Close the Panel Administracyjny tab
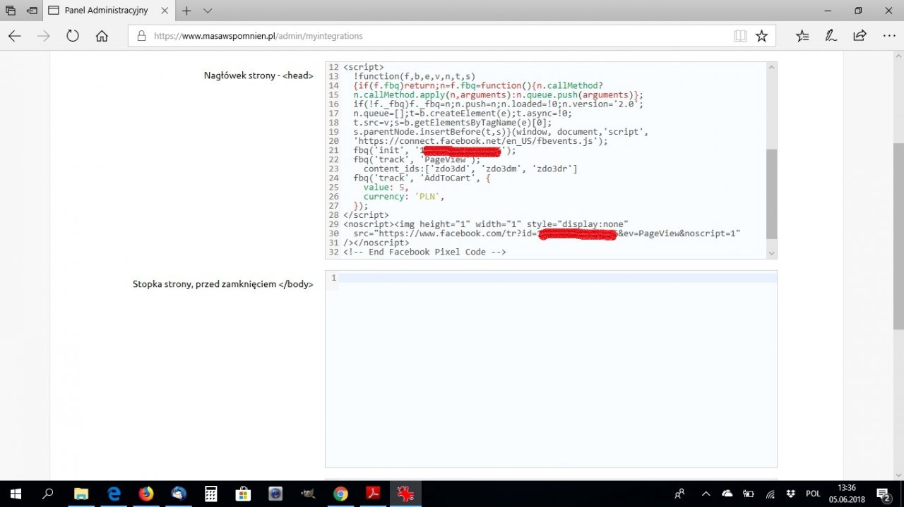 coord(164,11)
